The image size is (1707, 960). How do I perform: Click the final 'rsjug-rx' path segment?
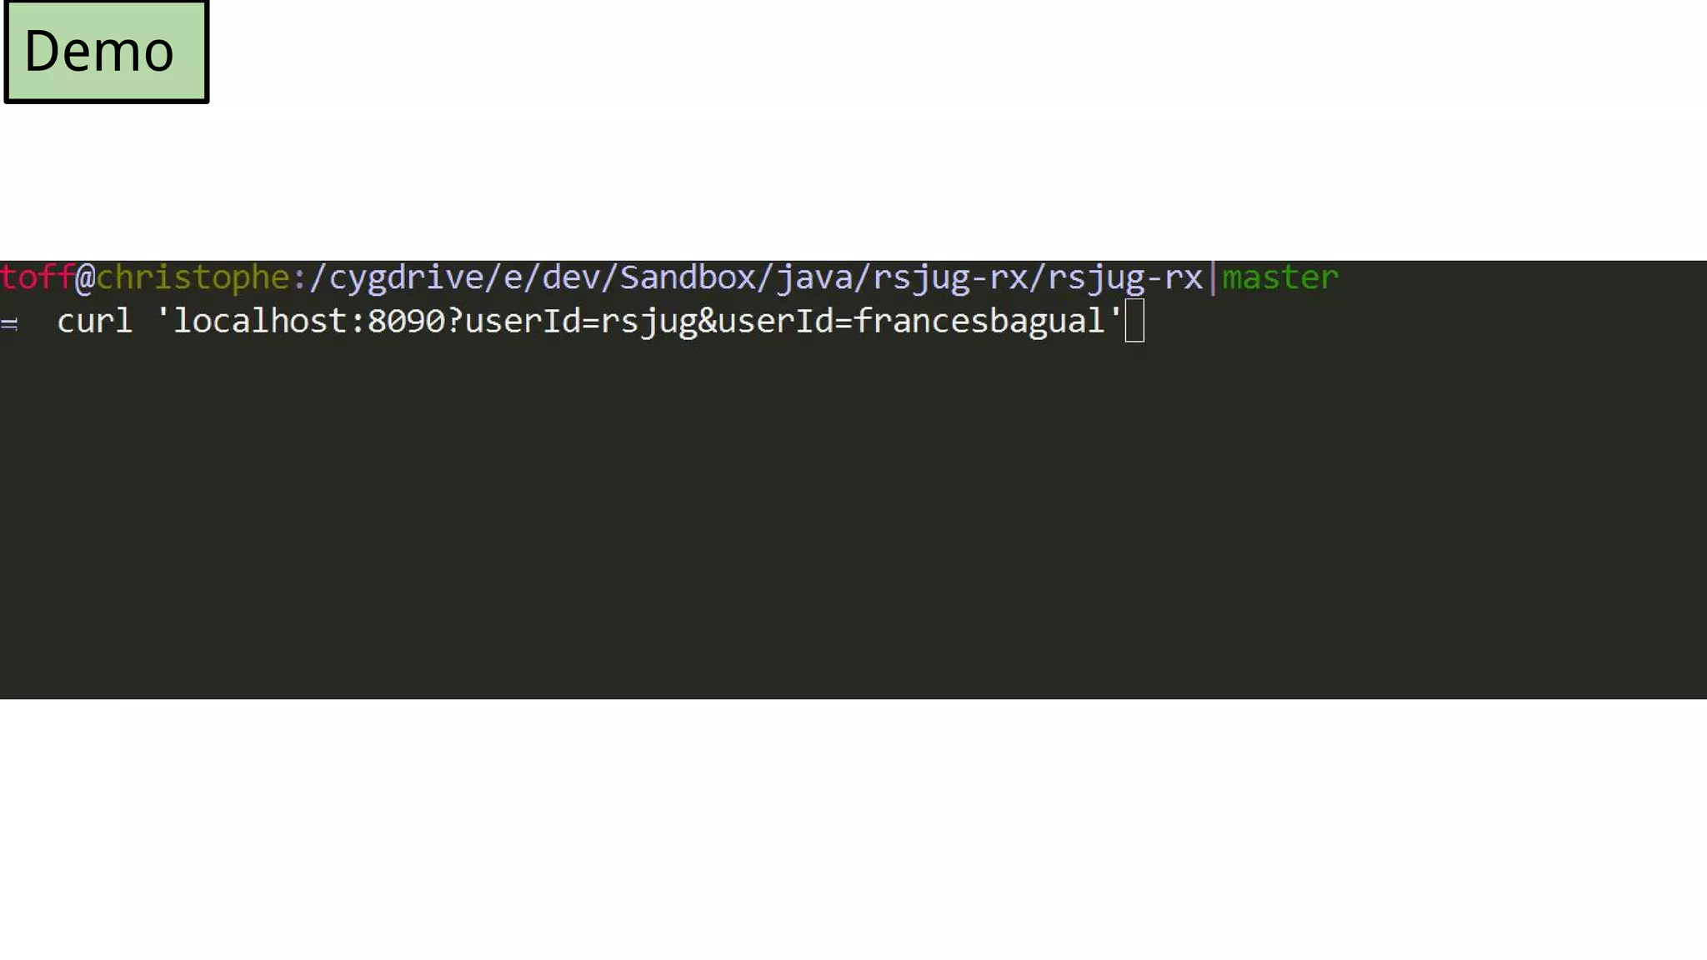coord(1125,279)
